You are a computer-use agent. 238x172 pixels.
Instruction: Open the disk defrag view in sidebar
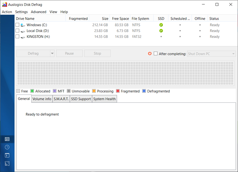pyautogui.click(x=7, y=139)
